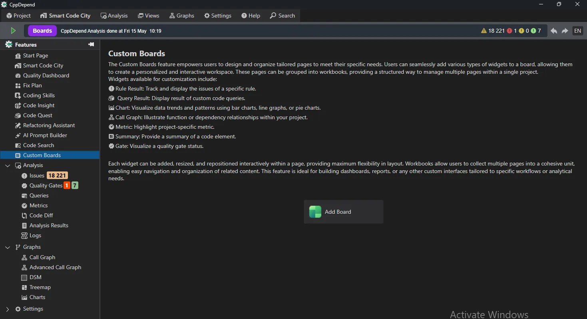Viewport: 587px width, 319px height.
Task: Open the Views menu
Action: [149, 16]
